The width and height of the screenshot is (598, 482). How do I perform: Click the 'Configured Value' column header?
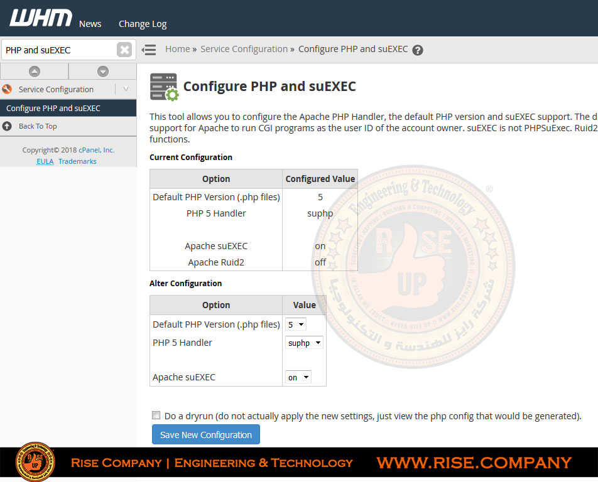pyautogui.click(x=320, y=179)
